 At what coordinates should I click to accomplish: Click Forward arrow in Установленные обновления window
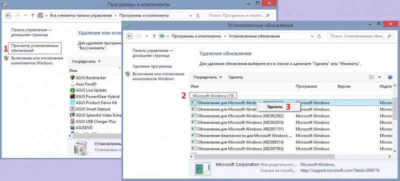(x=139, y=36)
